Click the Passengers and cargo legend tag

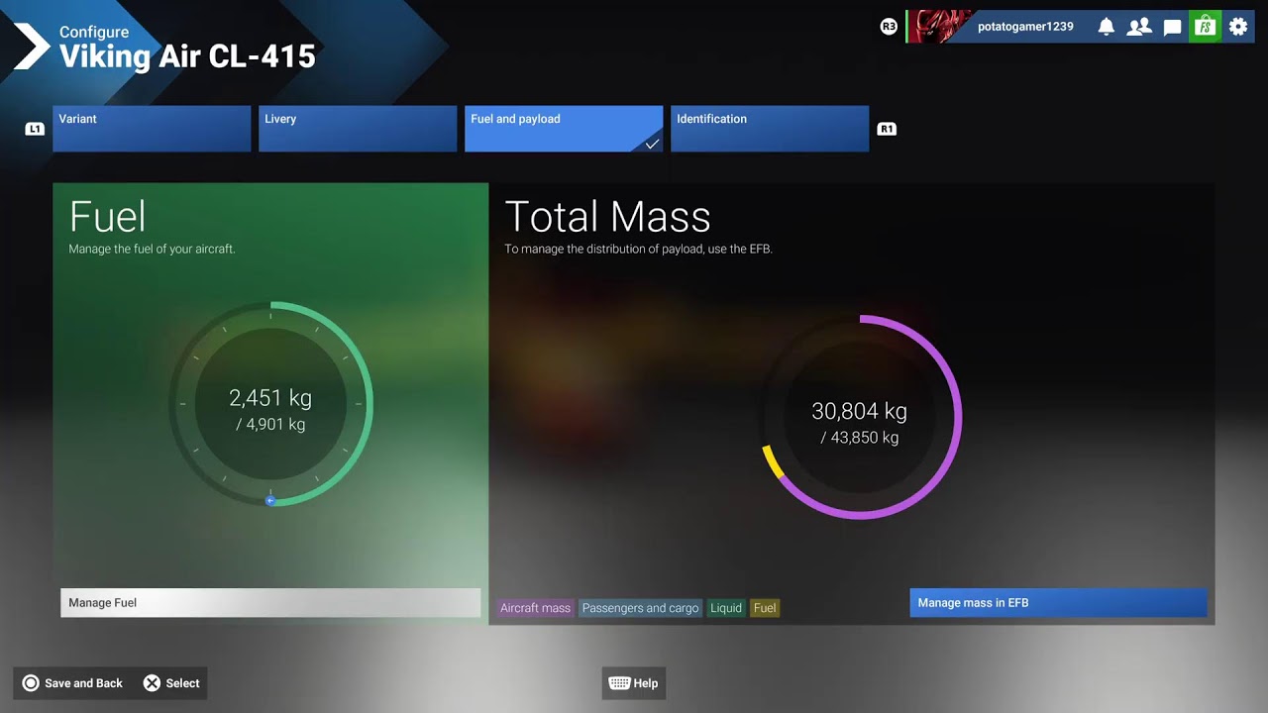pyautogui.click(x=641, y=608)
